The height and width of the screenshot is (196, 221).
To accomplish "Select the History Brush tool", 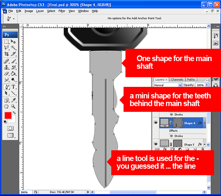I will (x=13, y=67).
